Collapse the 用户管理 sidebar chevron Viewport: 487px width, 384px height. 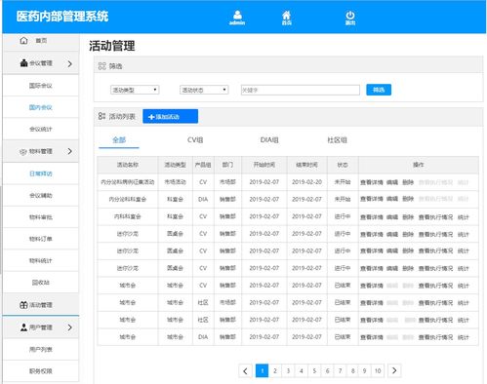coord(70,327)
